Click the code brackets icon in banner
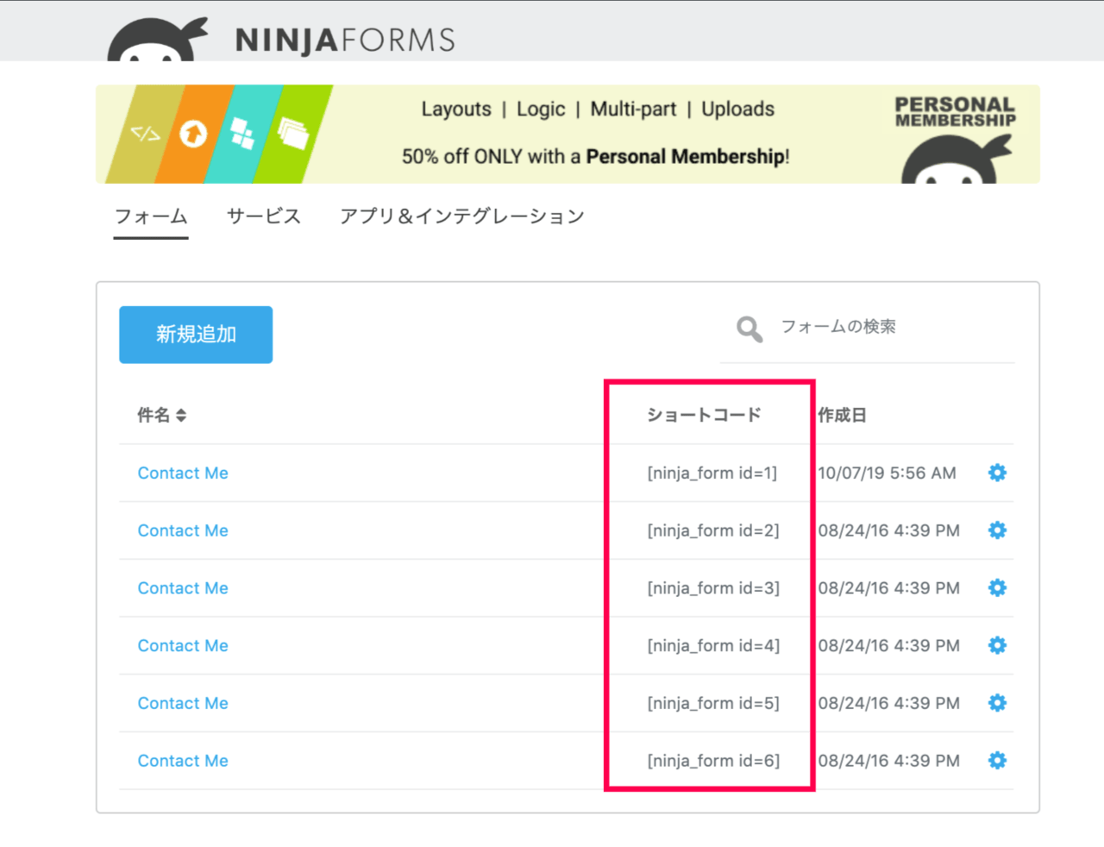Image resolution: width=1104 pixels, height=847 pixels. click(145, 134)
